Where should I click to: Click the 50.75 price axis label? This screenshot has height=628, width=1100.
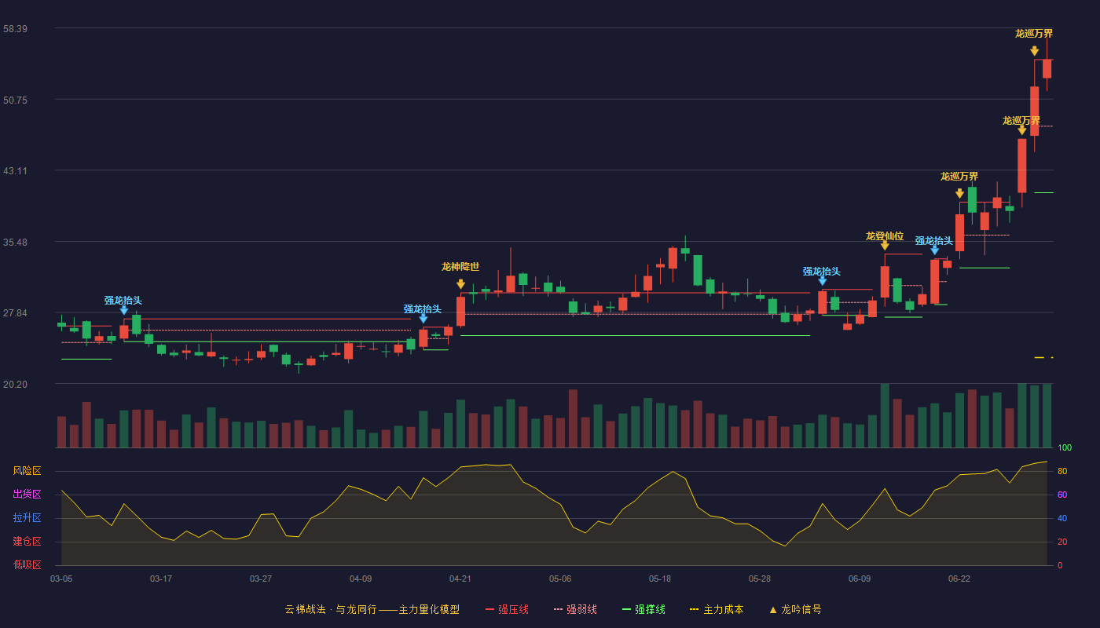pos(15,100)
